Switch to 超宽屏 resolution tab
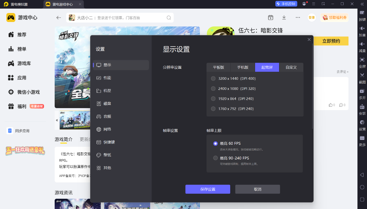 [267, 67]
